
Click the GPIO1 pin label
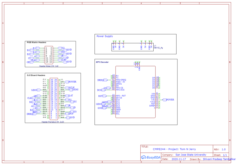(119, 84)
